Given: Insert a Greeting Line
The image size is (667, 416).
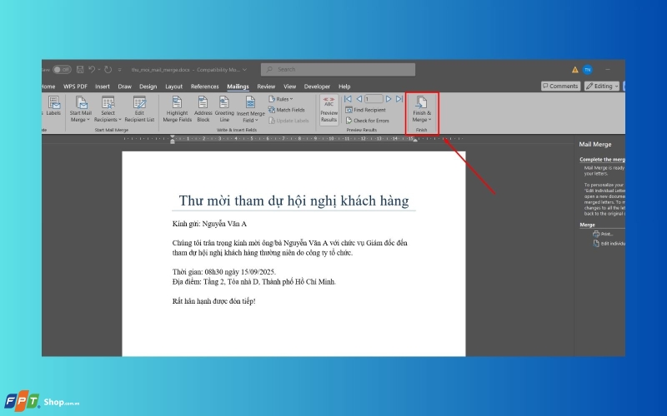Looking at the screenshot, I should click(224, 109).
